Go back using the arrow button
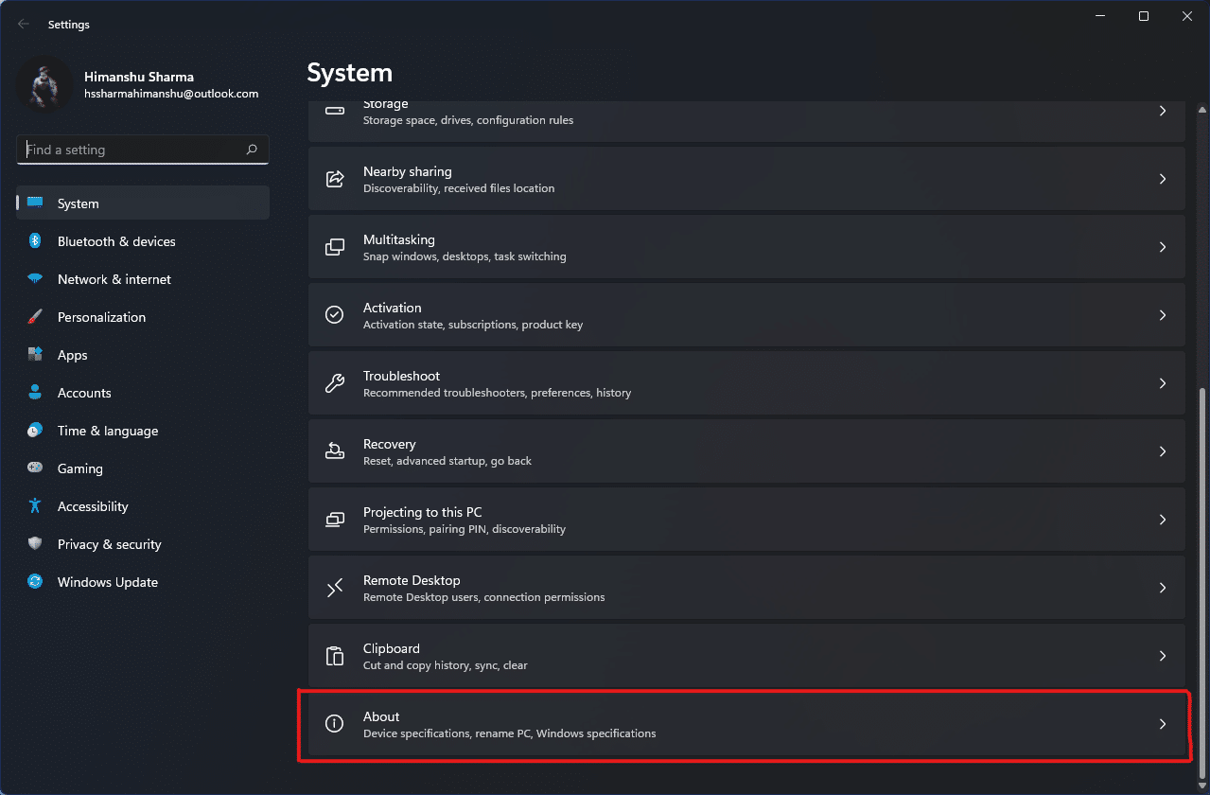Image resolution: width=1210 pixels, height=795 pixels. (24, 25)
